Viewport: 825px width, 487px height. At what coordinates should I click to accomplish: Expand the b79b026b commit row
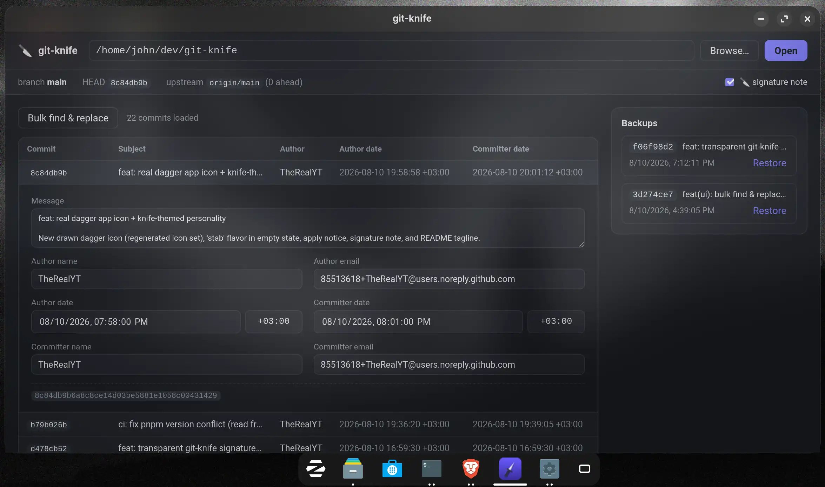(x=308, y=424)
